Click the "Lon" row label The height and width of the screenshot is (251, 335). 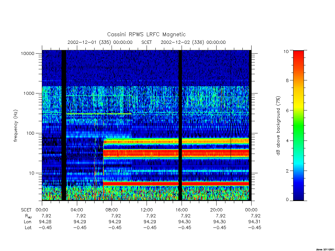tap(27, 222)
